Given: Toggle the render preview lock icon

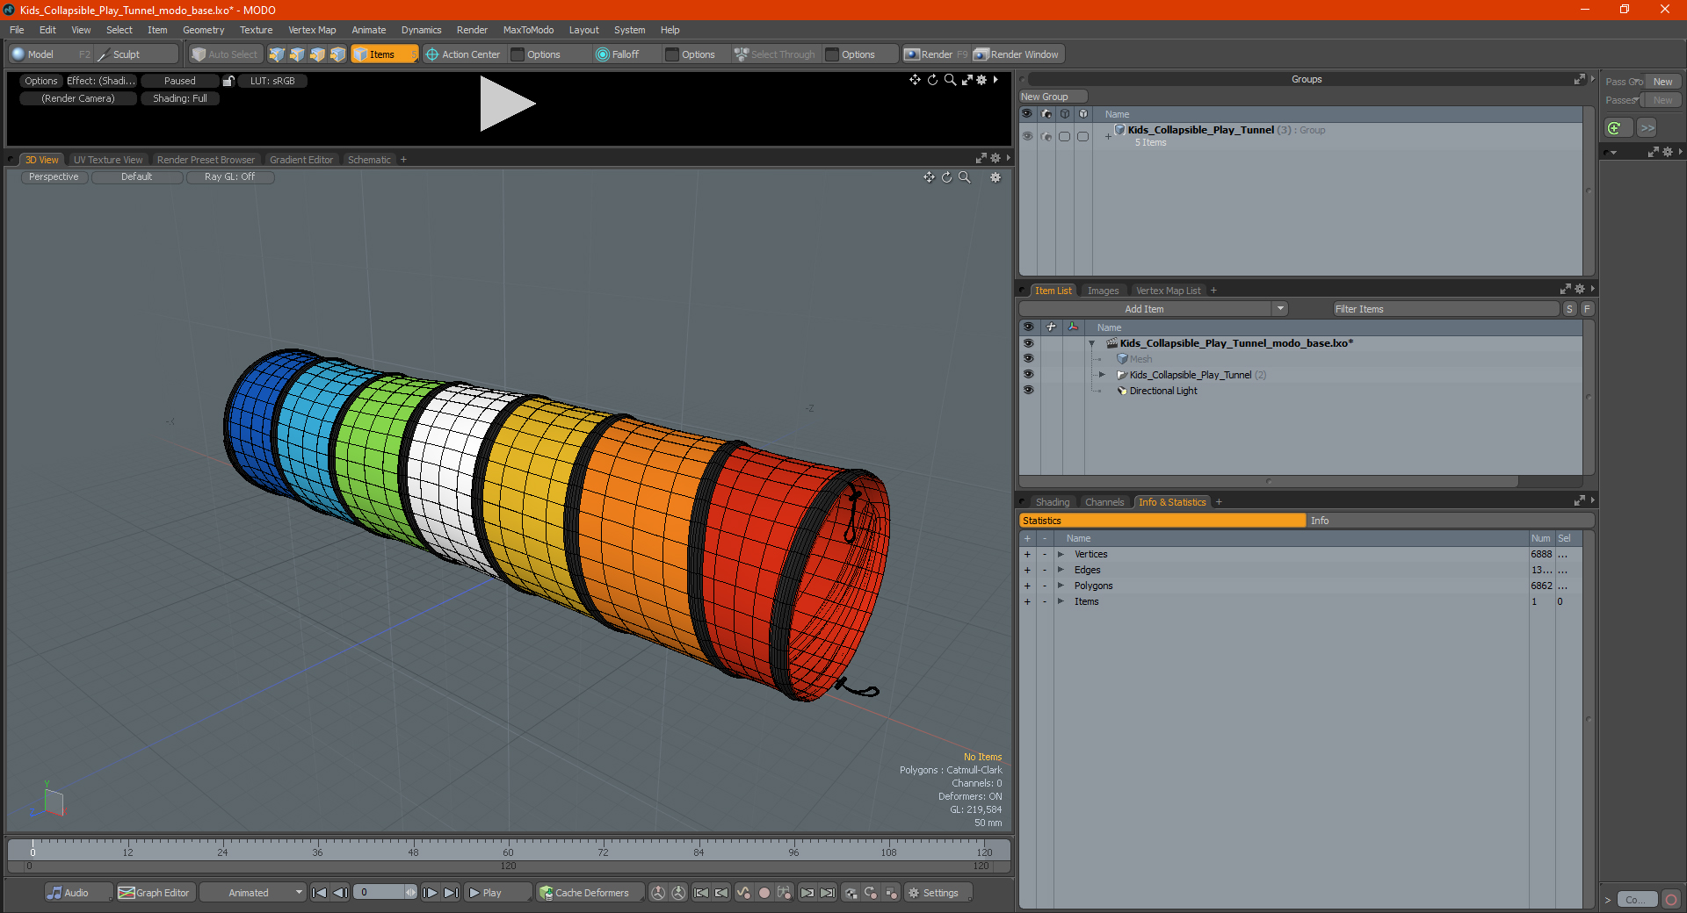Looking at the screenshot, I should (228, 81).
